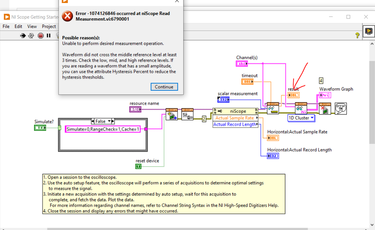Click the scalar measurement I32 terminal
375x230 pixels.
[x=223, y=99]
